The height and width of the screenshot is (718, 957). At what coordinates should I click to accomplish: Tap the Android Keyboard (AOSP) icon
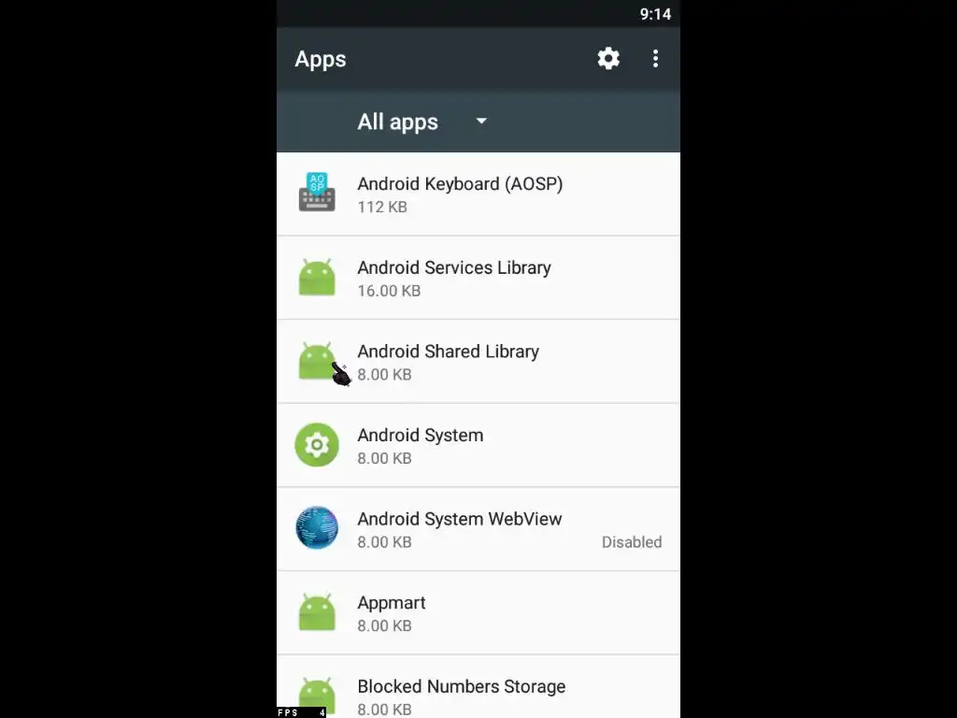click(x=317, y=193)
